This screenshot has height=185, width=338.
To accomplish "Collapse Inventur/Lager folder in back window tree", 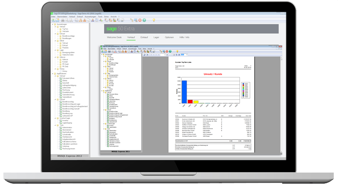I will point(55,118).
